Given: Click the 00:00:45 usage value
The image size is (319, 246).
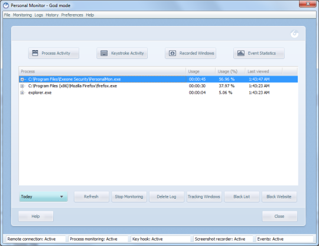Looking at the screenshot, I should point(197,79).
